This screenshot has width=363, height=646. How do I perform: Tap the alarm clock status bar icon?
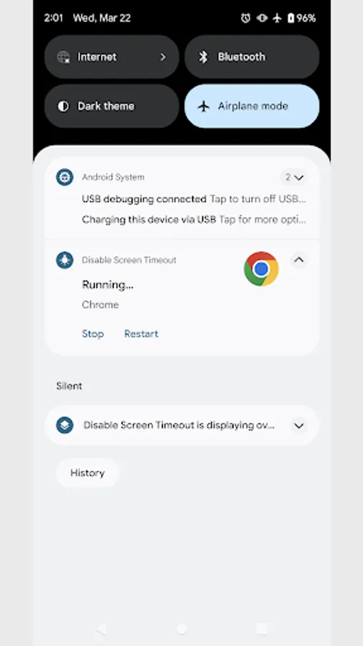coord(245,18)
